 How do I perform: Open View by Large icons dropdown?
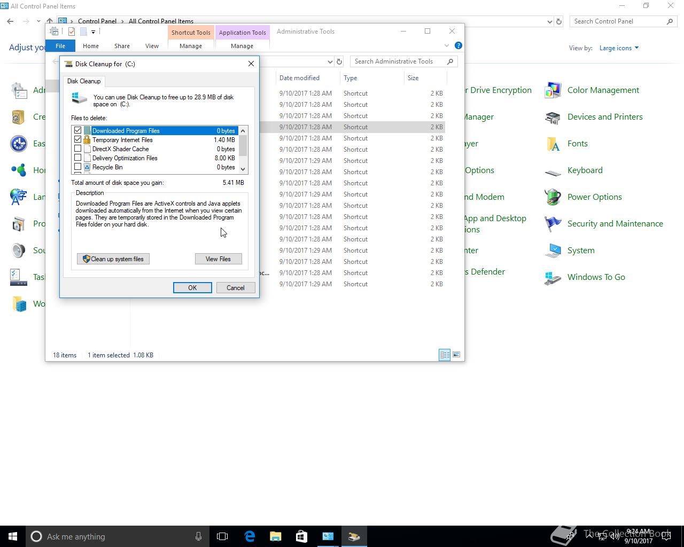(619, 48)
